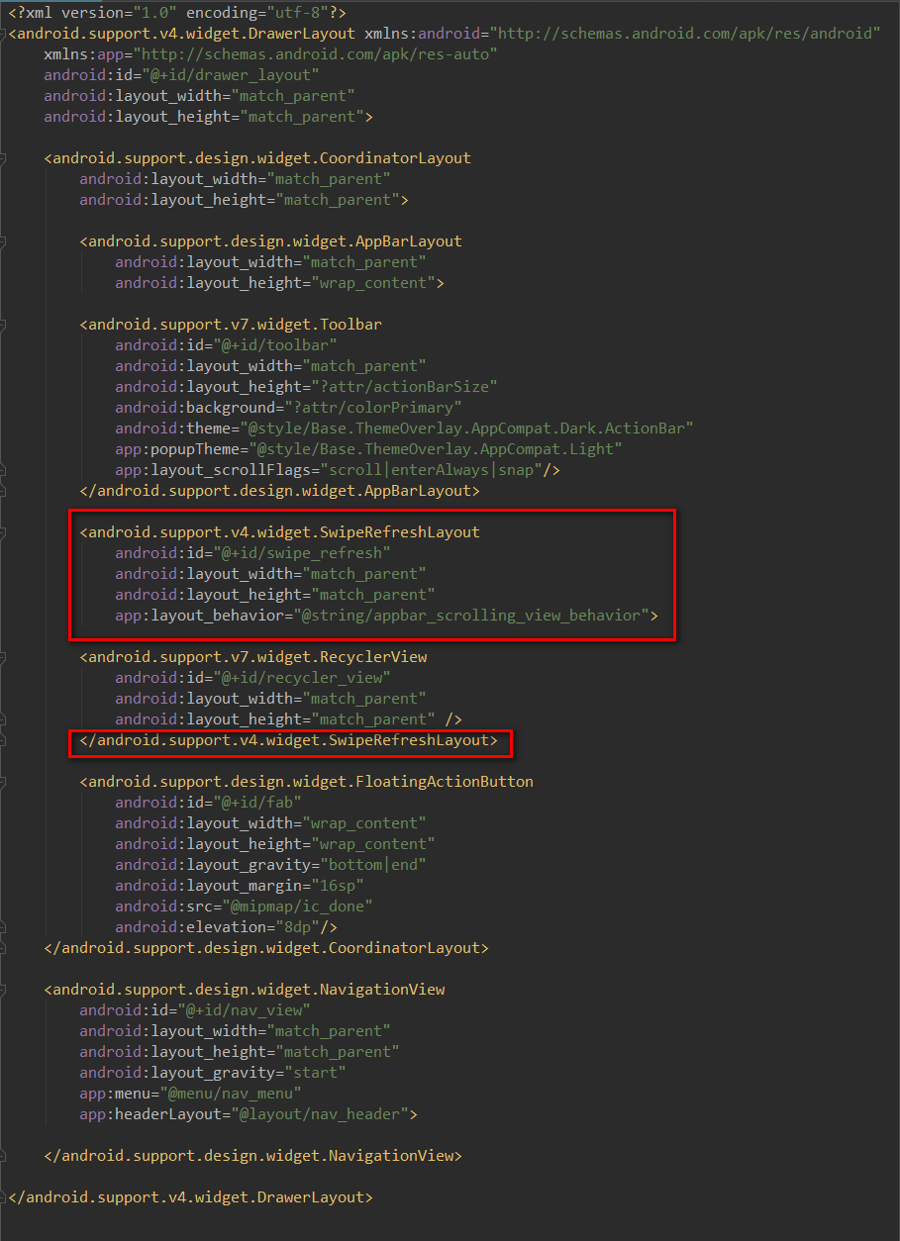Click the app:popupTheme AppCompat.Light line
Screen dimensions: 900x1241
369,449
